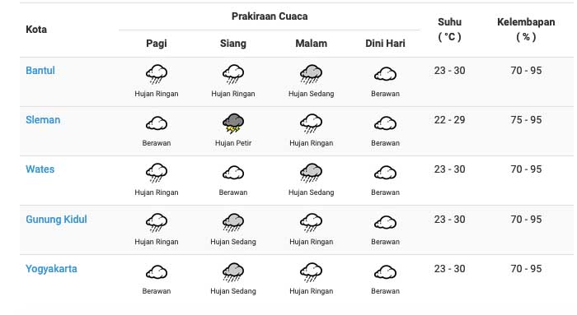Viewport: 577px width, 315px height.
Task: Click Wates' Malam Hujan Sedang icon
Action: click(311, 173)
